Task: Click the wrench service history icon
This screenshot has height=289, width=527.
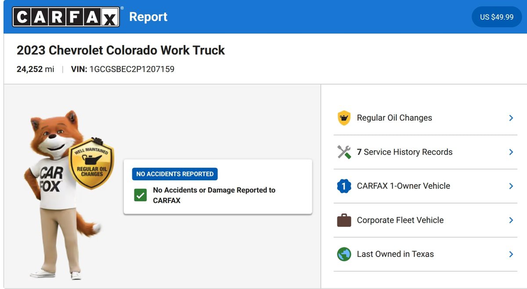Action: coord(344,152)
